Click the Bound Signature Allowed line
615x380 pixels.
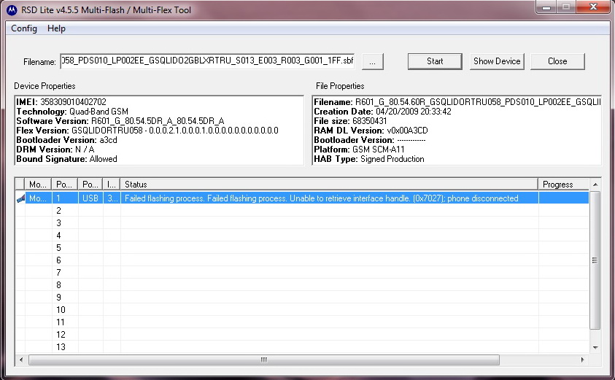tap(66, 159)
